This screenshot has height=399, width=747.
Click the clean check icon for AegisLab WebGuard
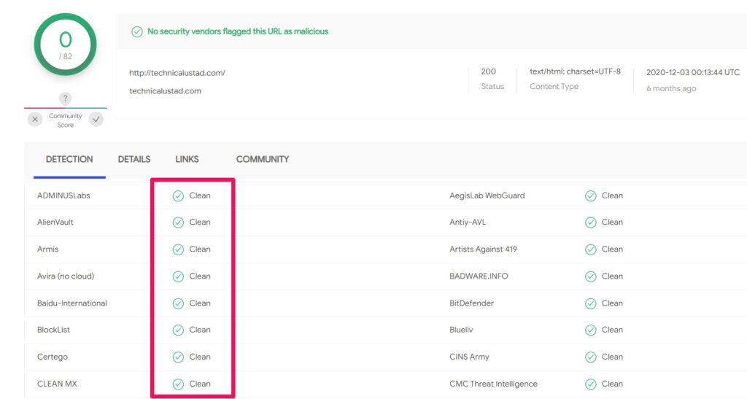click(591, 196)
